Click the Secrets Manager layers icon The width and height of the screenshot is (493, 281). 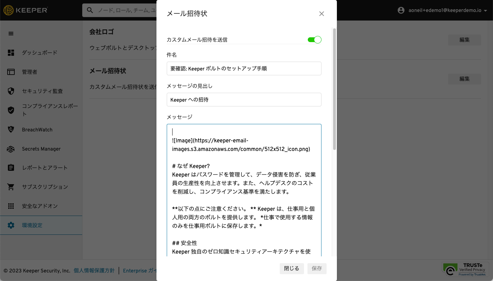(x=11, y=149)
